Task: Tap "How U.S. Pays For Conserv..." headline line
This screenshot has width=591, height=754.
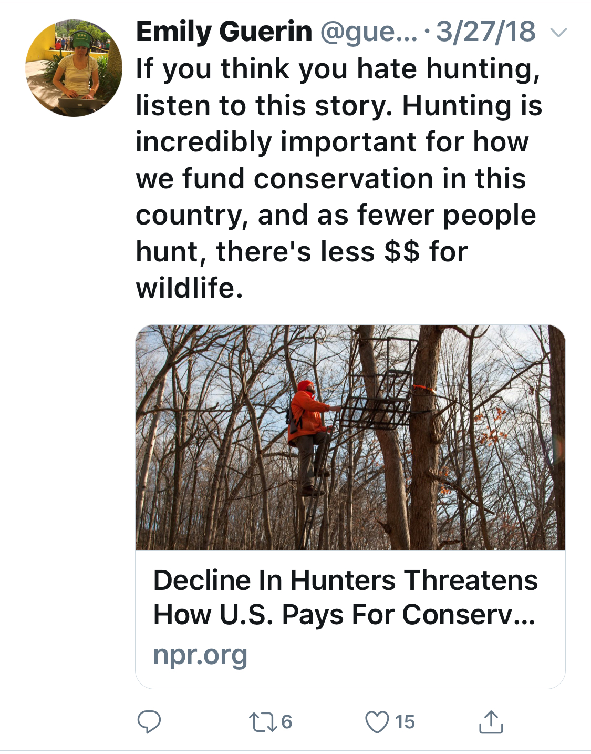Action: [344, 615]
